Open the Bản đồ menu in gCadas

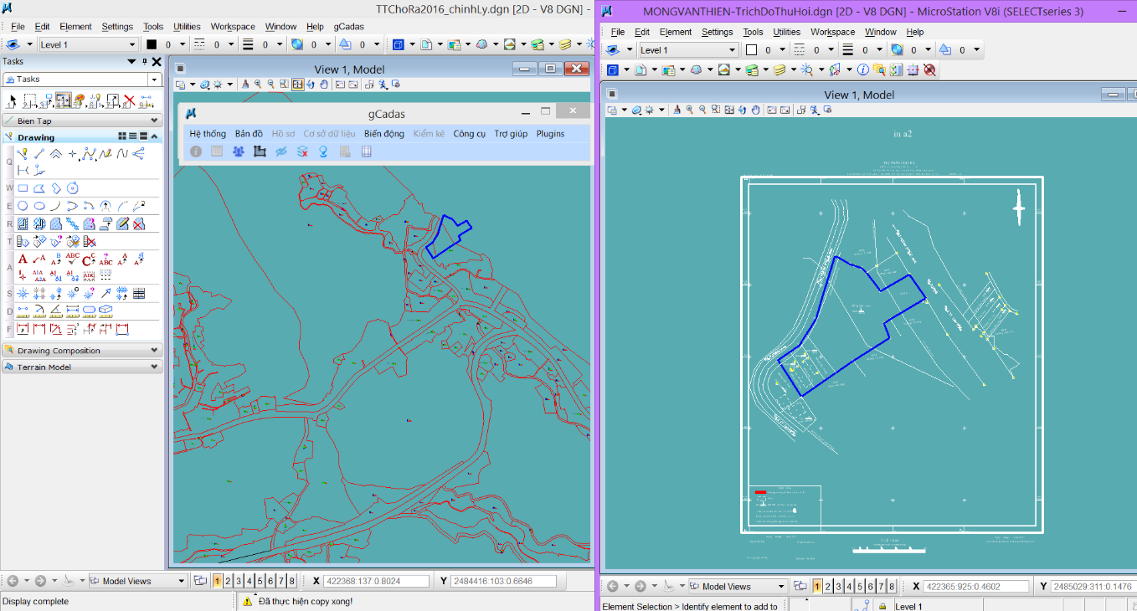pos(249,134)
